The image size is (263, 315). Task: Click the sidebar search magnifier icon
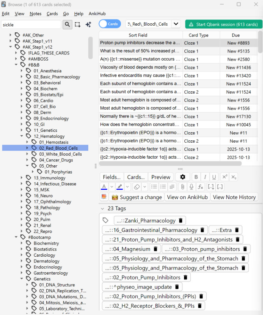tap(67, 24)
